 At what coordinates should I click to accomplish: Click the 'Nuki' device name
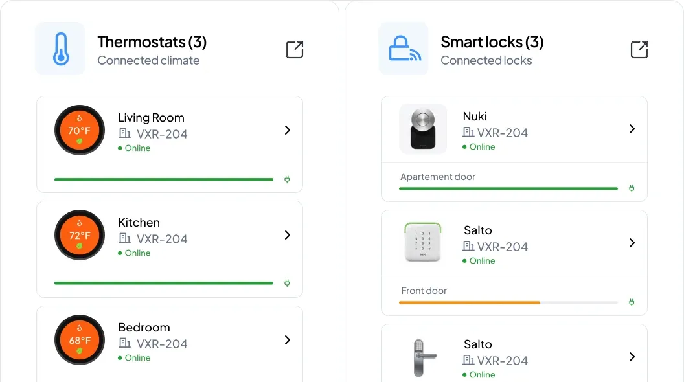pos(475,117)
